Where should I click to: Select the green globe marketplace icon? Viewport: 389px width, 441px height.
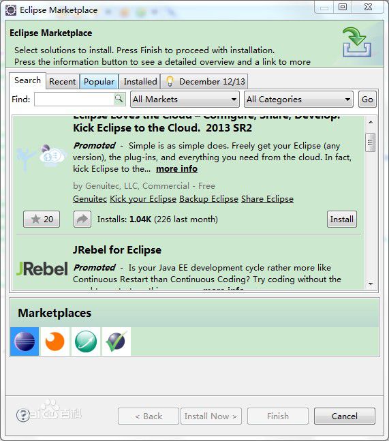tap(86, 341)
